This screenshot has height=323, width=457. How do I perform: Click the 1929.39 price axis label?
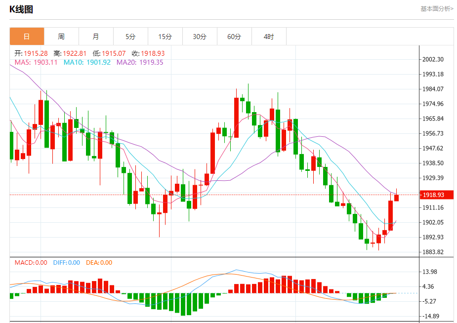[x=433, y=178]
